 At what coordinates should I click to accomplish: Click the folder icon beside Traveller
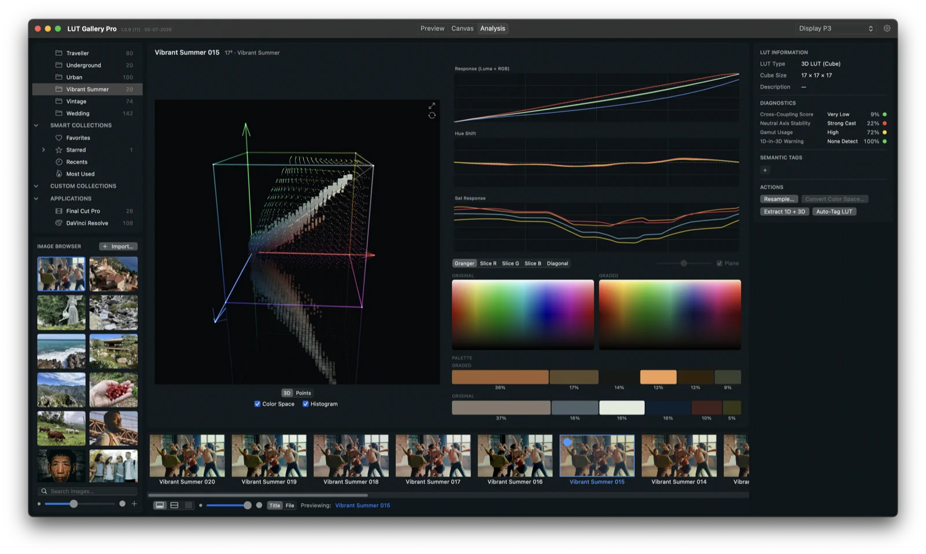[58, 53]
